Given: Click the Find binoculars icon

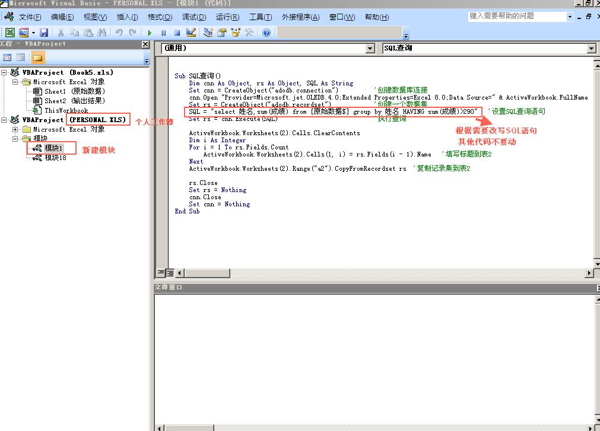Looking at the screenshot, I should click(101, 33).
